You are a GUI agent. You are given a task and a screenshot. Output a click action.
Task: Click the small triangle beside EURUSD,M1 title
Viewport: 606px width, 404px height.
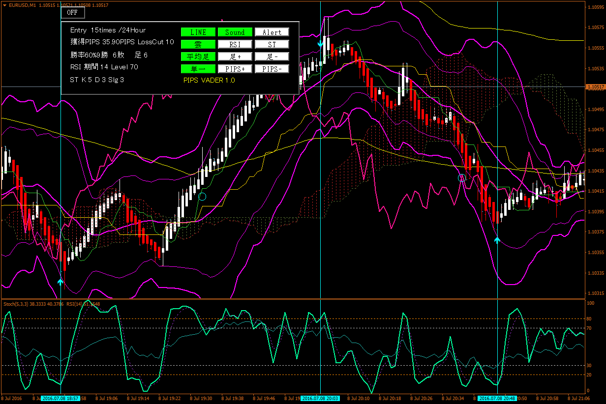coord(4,5)
